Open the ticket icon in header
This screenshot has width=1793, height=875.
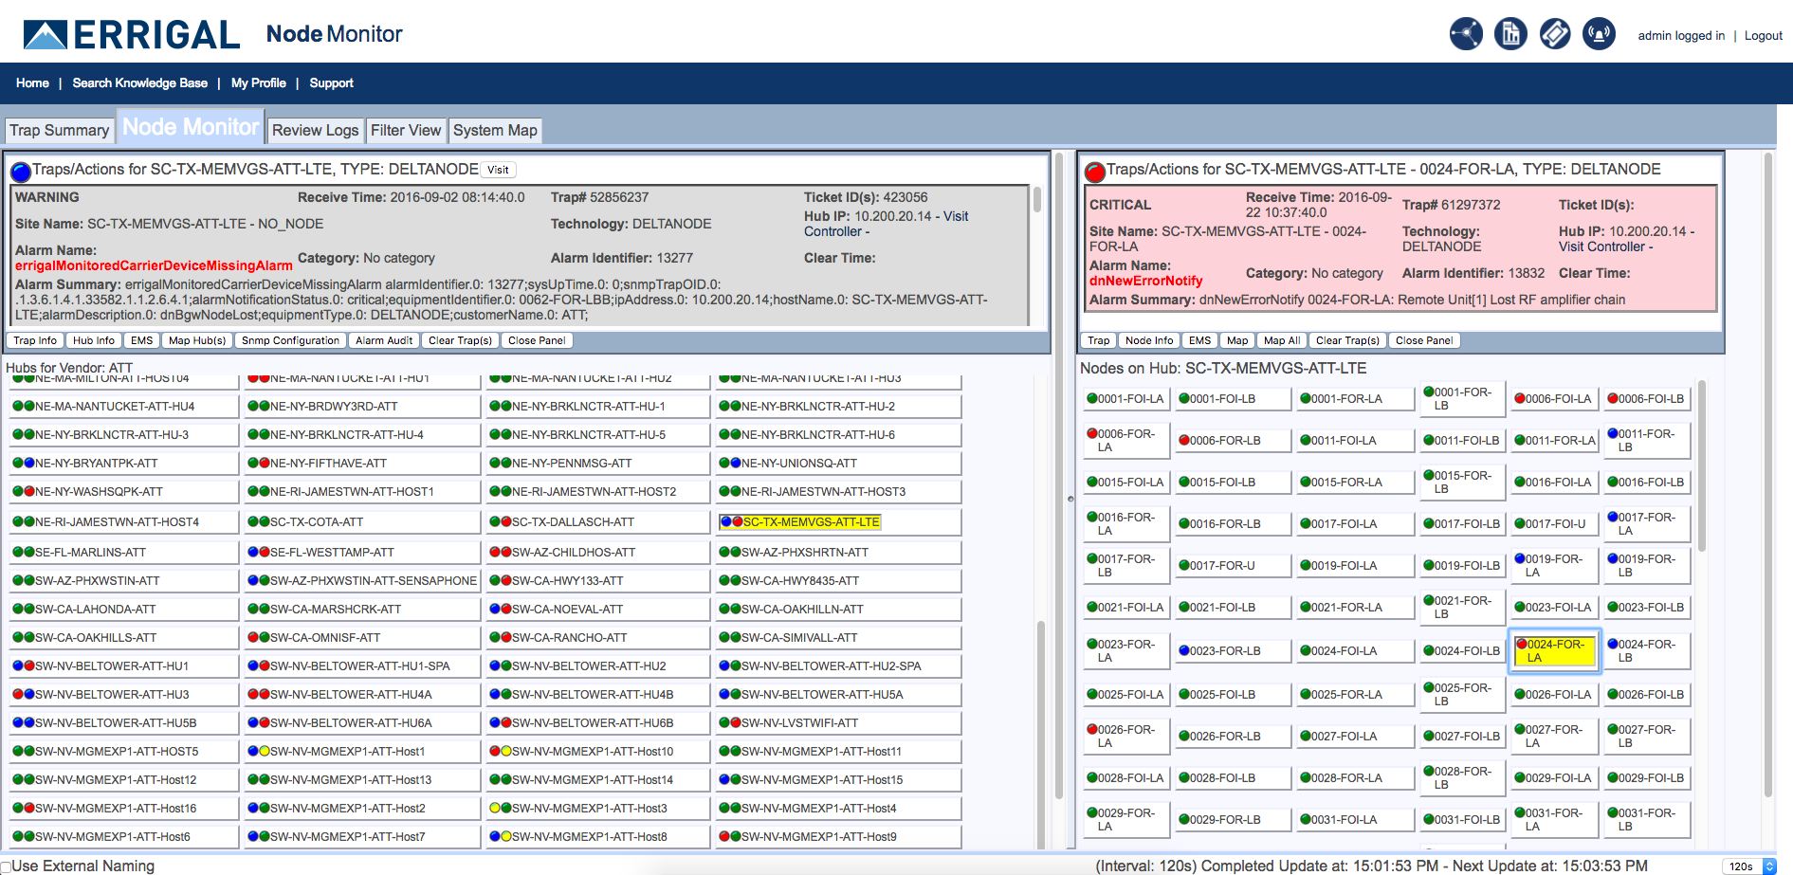point(1555,34)
